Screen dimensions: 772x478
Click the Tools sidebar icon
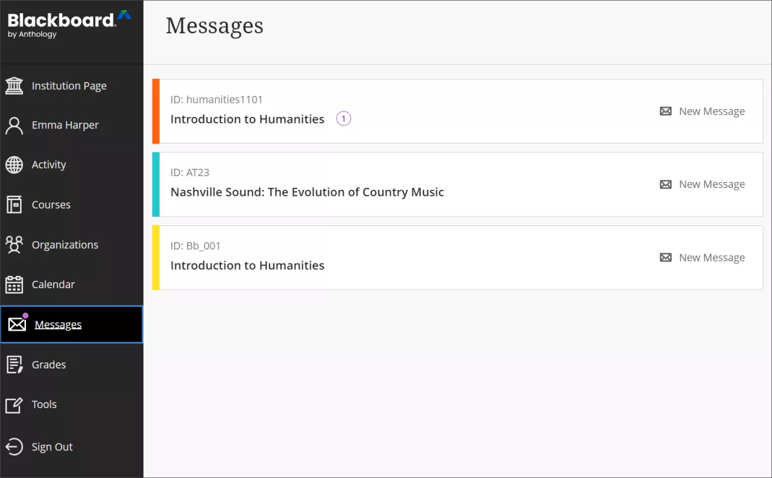click(14, 404)
